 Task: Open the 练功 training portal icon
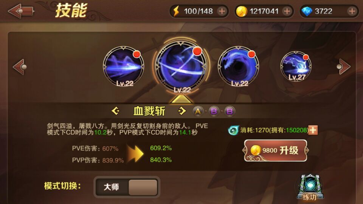310,187
